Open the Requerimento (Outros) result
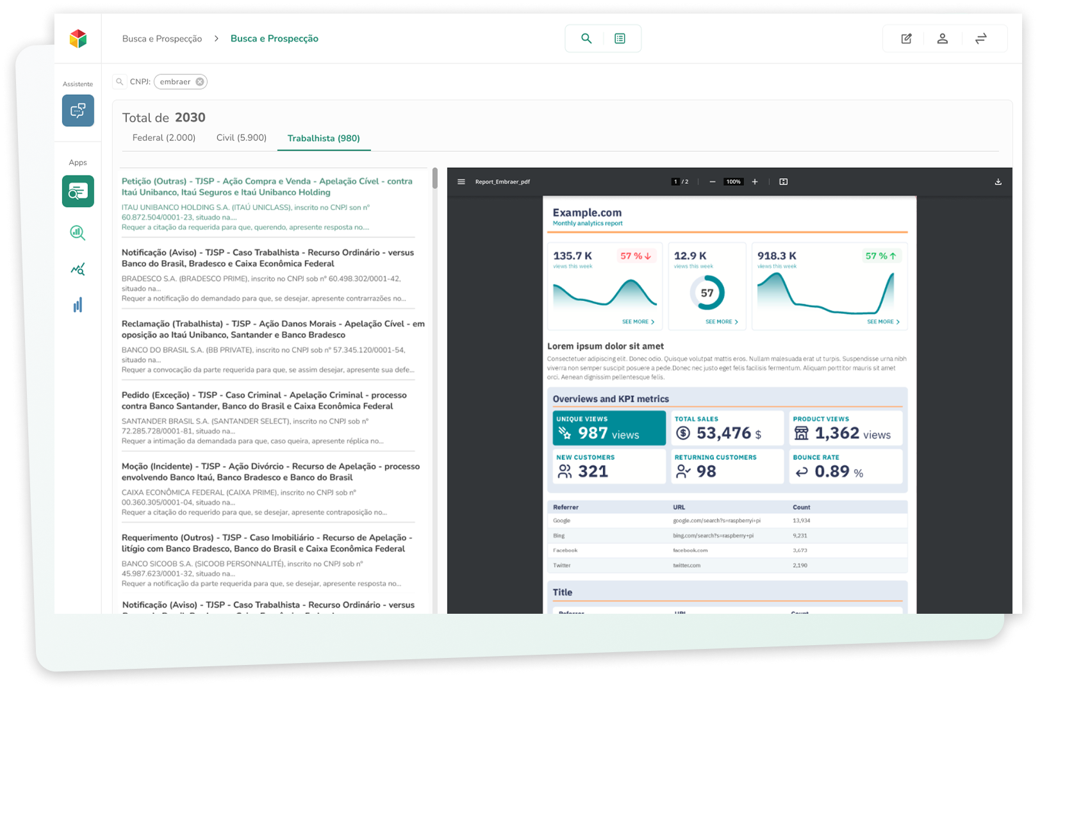The image size is (1067, 813). 269,560
